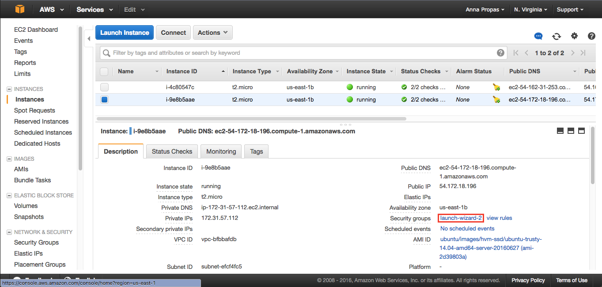The width and height of the screenshot is (602, 287).
Task: Switch to the Status Checks tab
Action: (172, 151)
